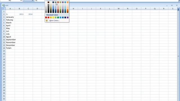Select column S header
This screenshot has width=180, height=101.
tap(173, 9)
